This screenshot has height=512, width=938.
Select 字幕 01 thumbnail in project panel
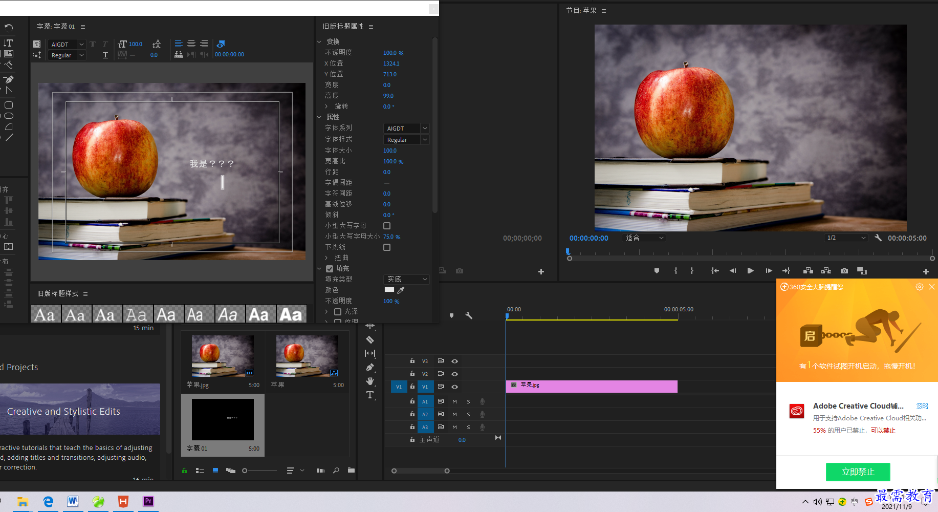[x=223, y=420]
